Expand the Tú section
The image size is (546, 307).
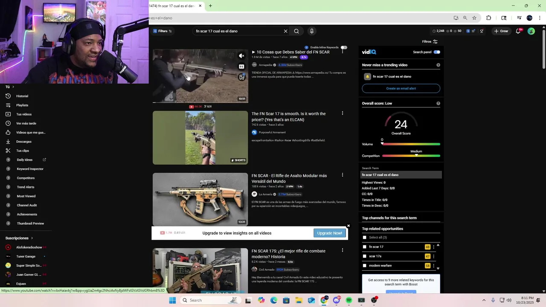click(9, 87)
